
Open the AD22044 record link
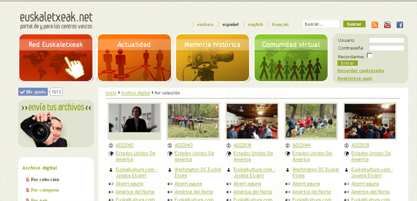[x=301, y=145]
